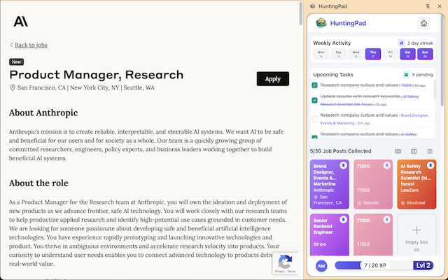Switch job posts to list view
Screen dimensions: 448x280
click(x=430, y=151)
